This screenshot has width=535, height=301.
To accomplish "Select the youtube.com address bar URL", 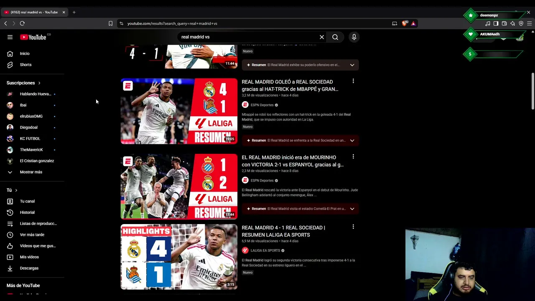I will (172, 23).
